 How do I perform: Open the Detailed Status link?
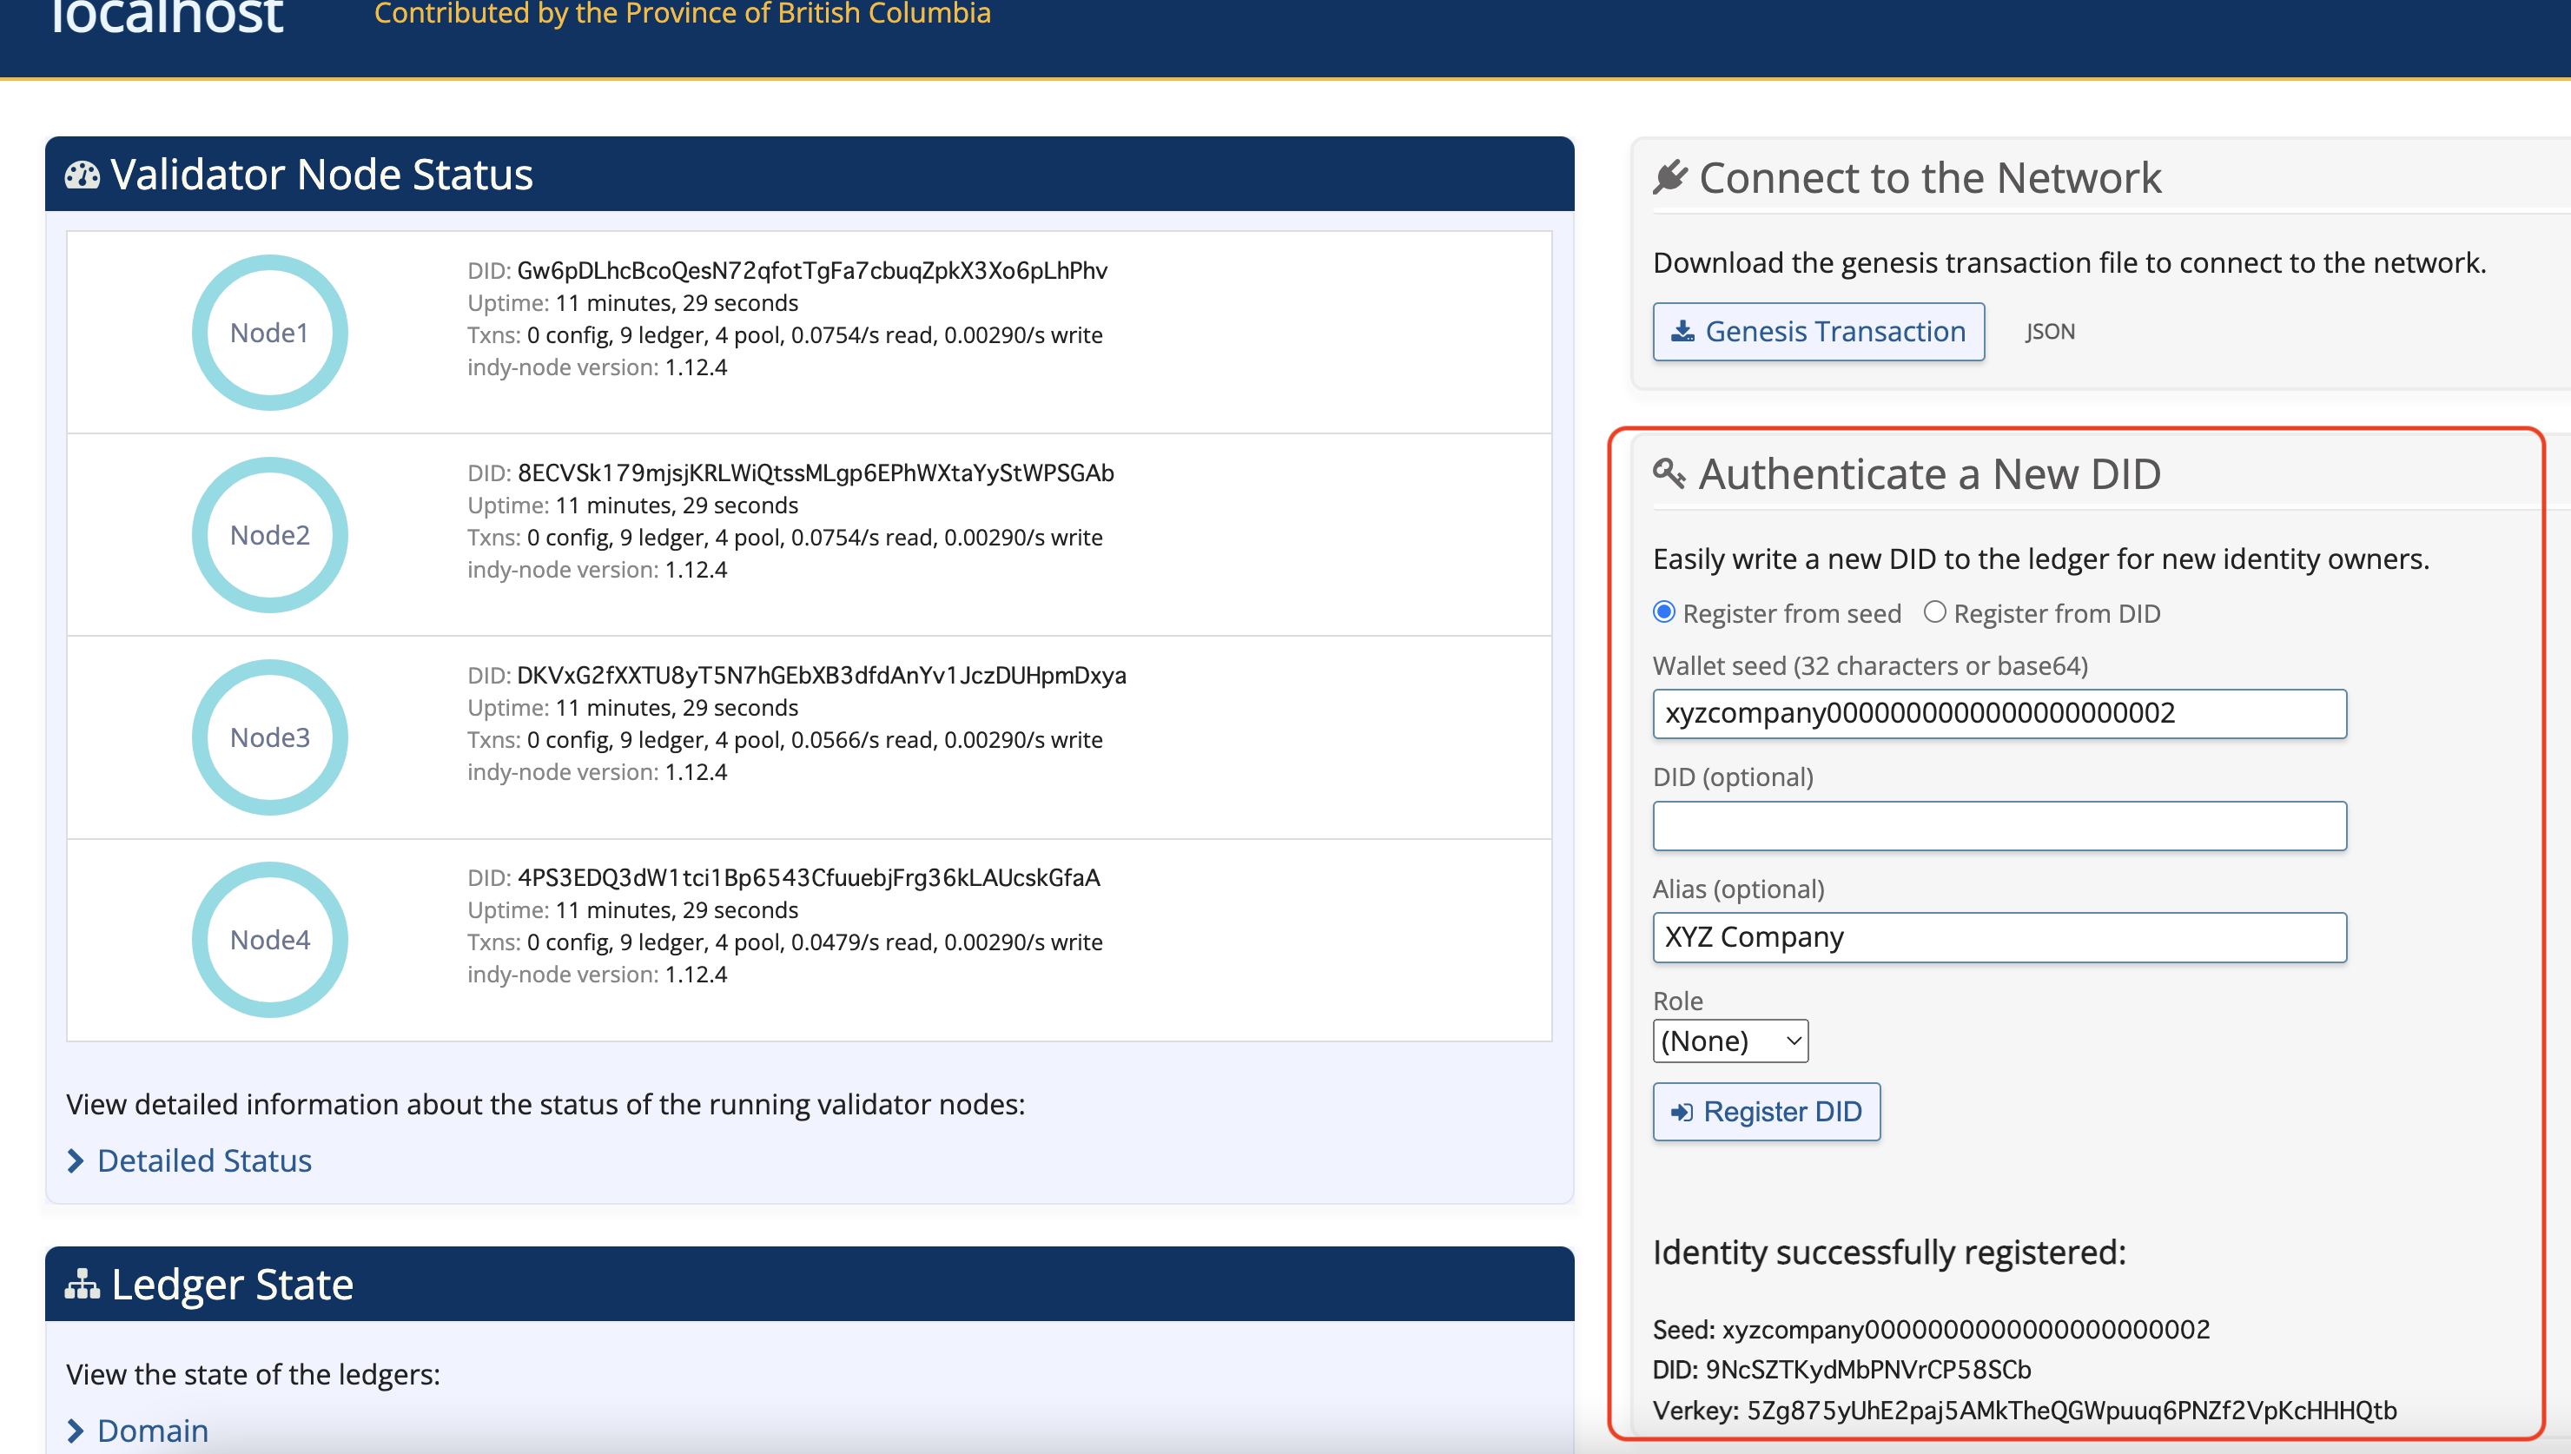tap(205, 1160)
